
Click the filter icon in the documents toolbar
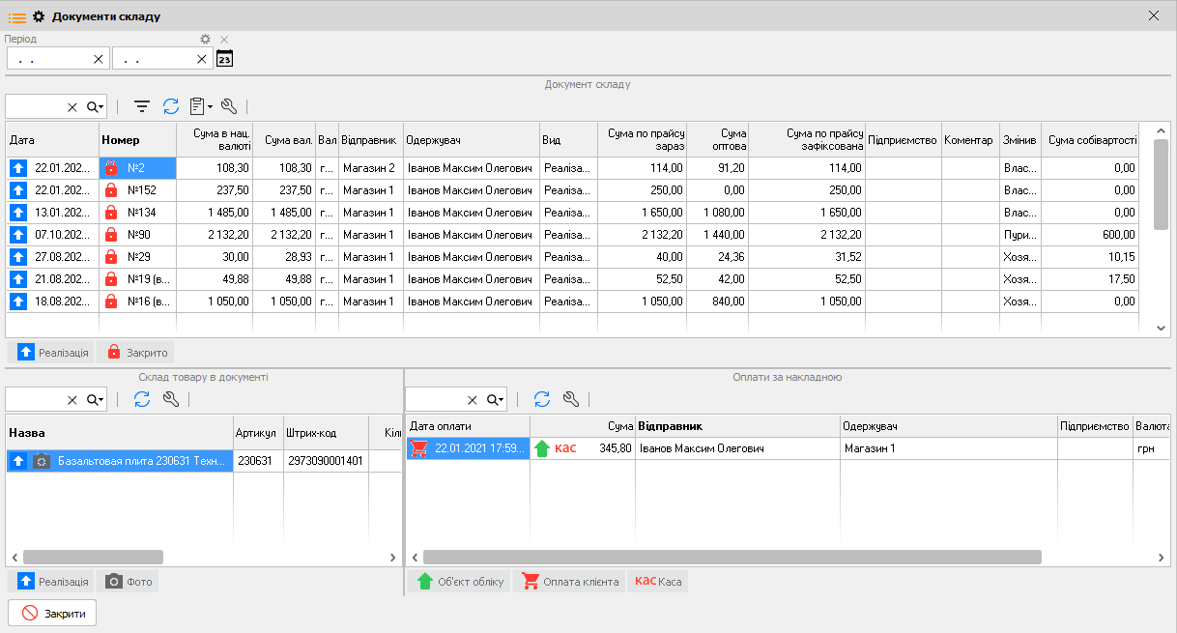142,107
